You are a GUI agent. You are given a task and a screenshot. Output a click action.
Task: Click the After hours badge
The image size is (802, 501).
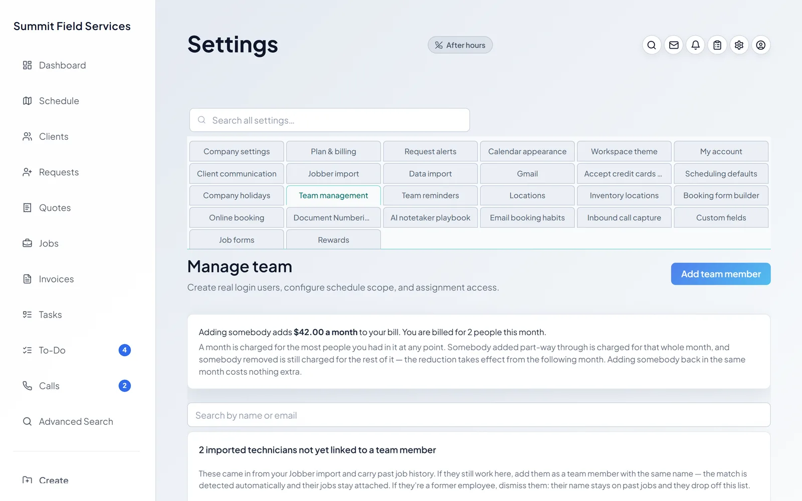coord(460,45)
